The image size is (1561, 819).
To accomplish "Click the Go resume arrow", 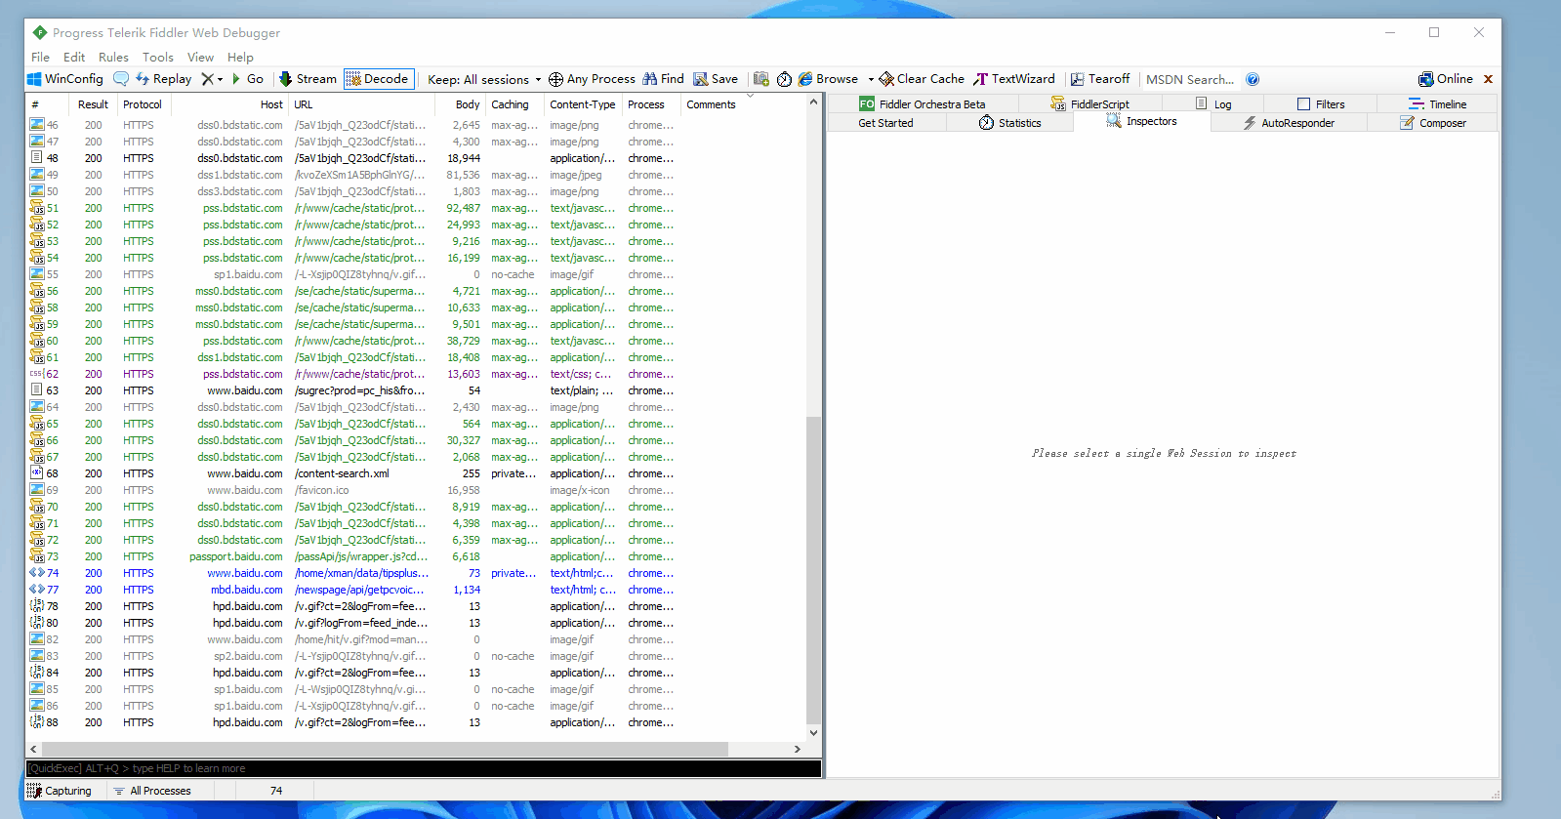I will point(247,79).
